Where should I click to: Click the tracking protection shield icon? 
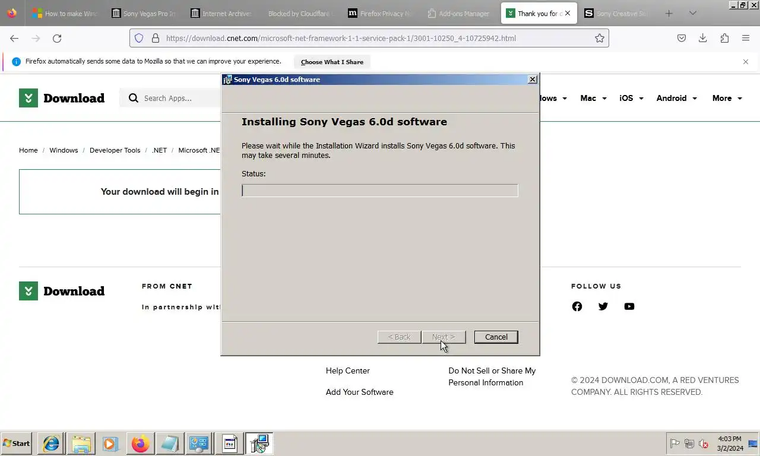(139, 38)
